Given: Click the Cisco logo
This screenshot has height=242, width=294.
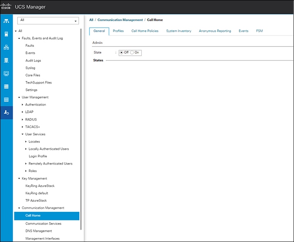Looking at the screenshot, I should [6, 7].
